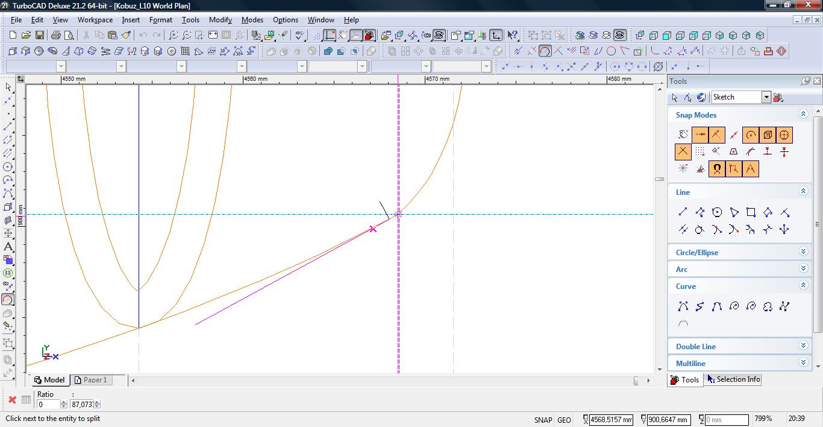Open a file with the folder icon
This screenshot has width=823, height=427.
(26, 35)
